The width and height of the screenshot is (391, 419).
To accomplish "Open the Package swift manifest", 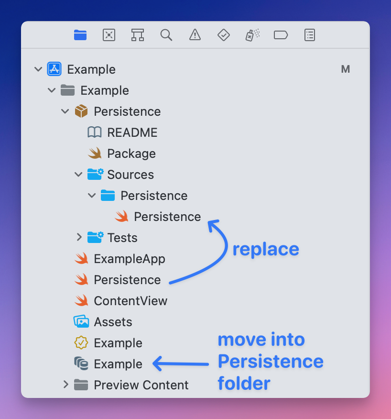I will coord(131,154).
